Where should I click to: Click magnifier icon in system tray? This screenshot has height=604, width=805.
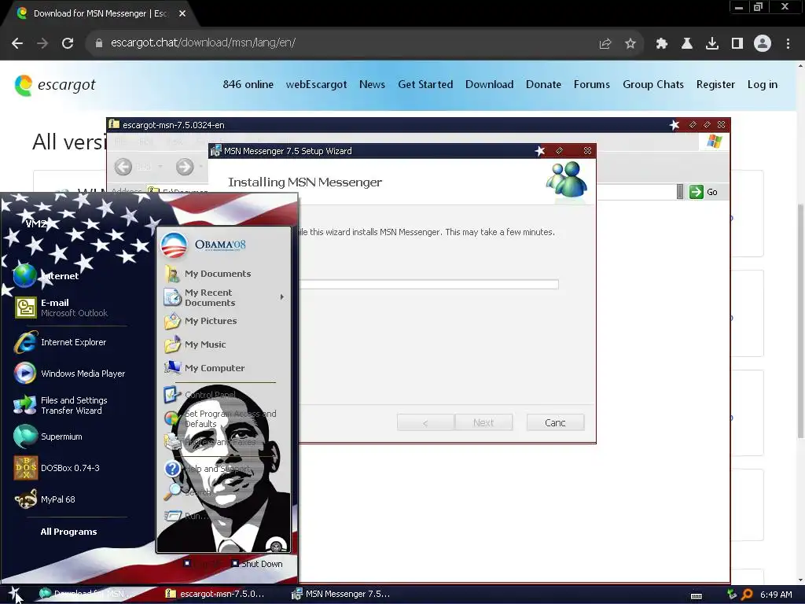point(747,595)
